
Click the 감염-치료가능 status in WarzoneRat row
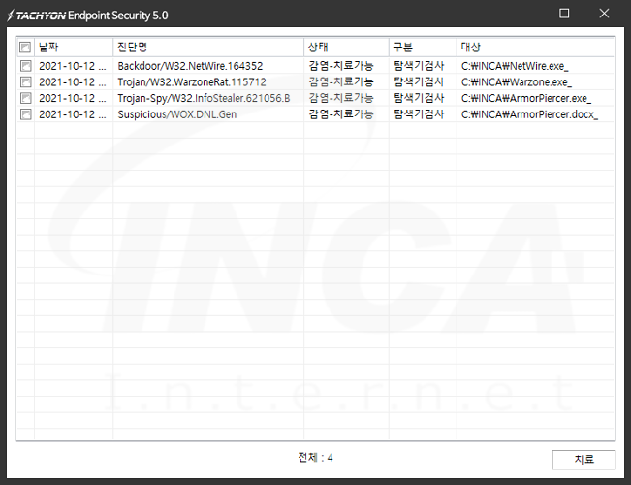pos(341,82)
